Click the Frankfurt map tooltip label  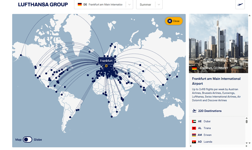(106, 61)
